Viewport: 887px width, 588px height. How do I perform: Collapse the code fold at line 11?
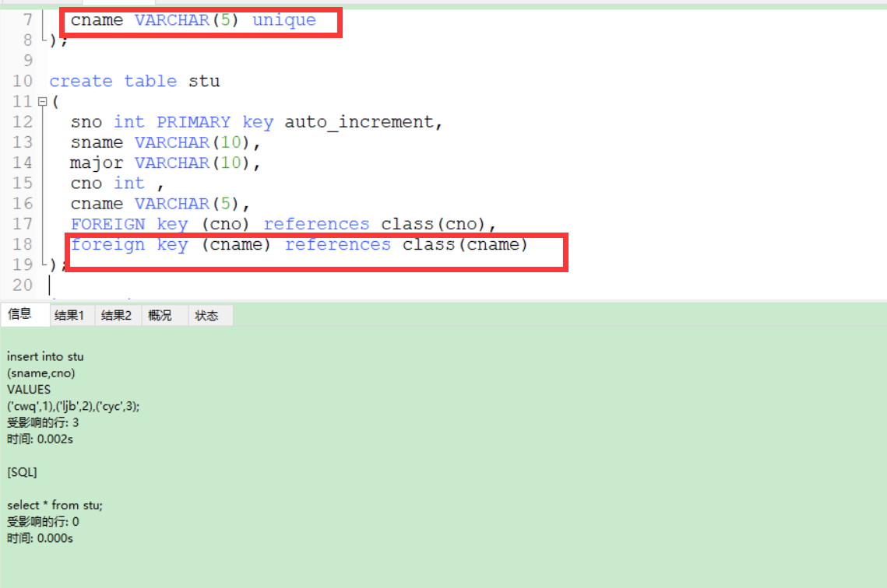(42, 102)
